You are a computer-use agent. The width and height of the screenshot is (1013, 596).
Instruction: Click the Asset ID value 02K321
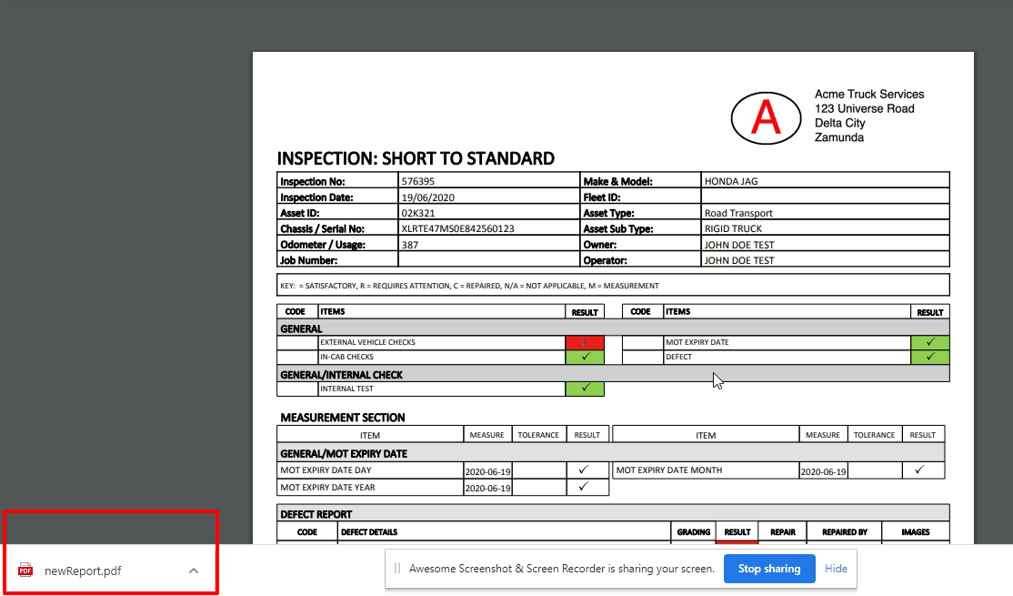pyautogui.click(x=417, y=213)
